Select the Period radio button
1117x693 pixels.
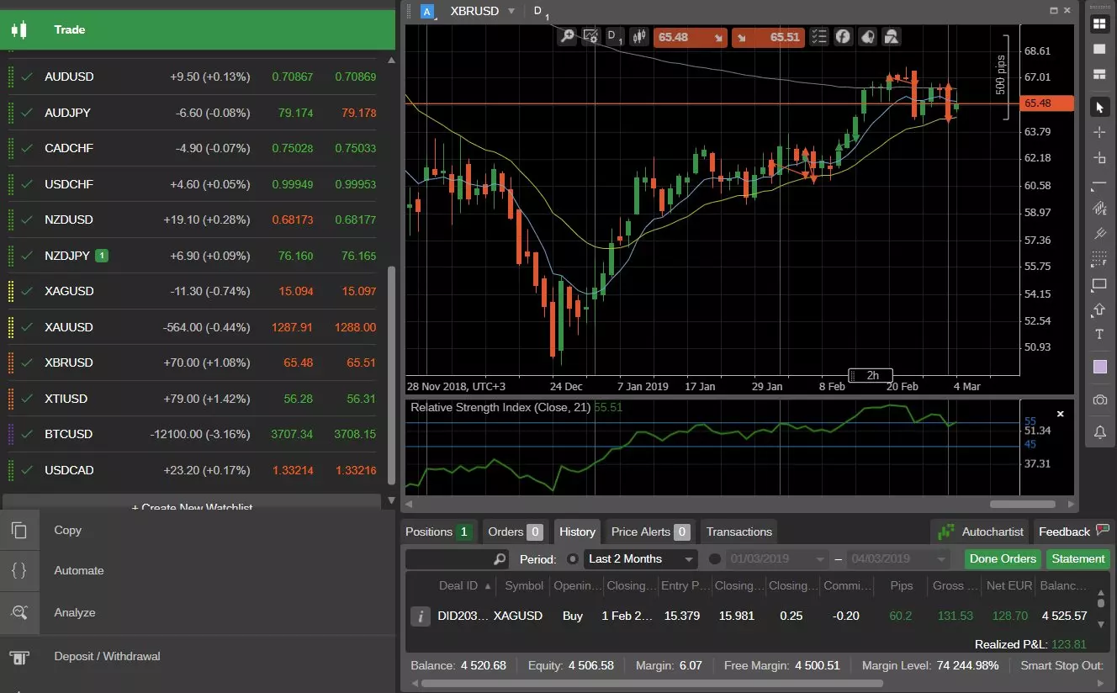574,559
